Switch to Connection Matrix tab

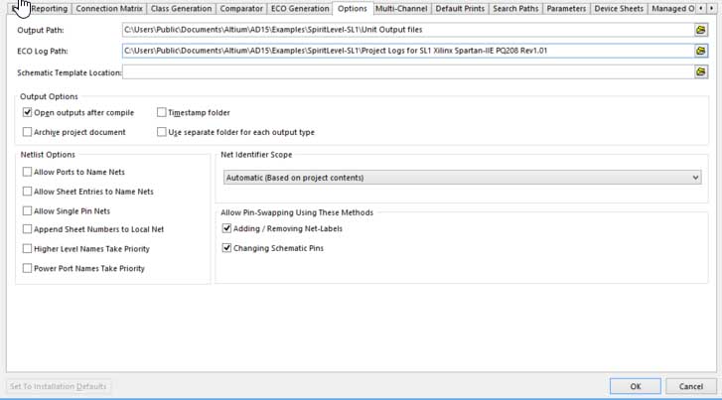point(109,9)
